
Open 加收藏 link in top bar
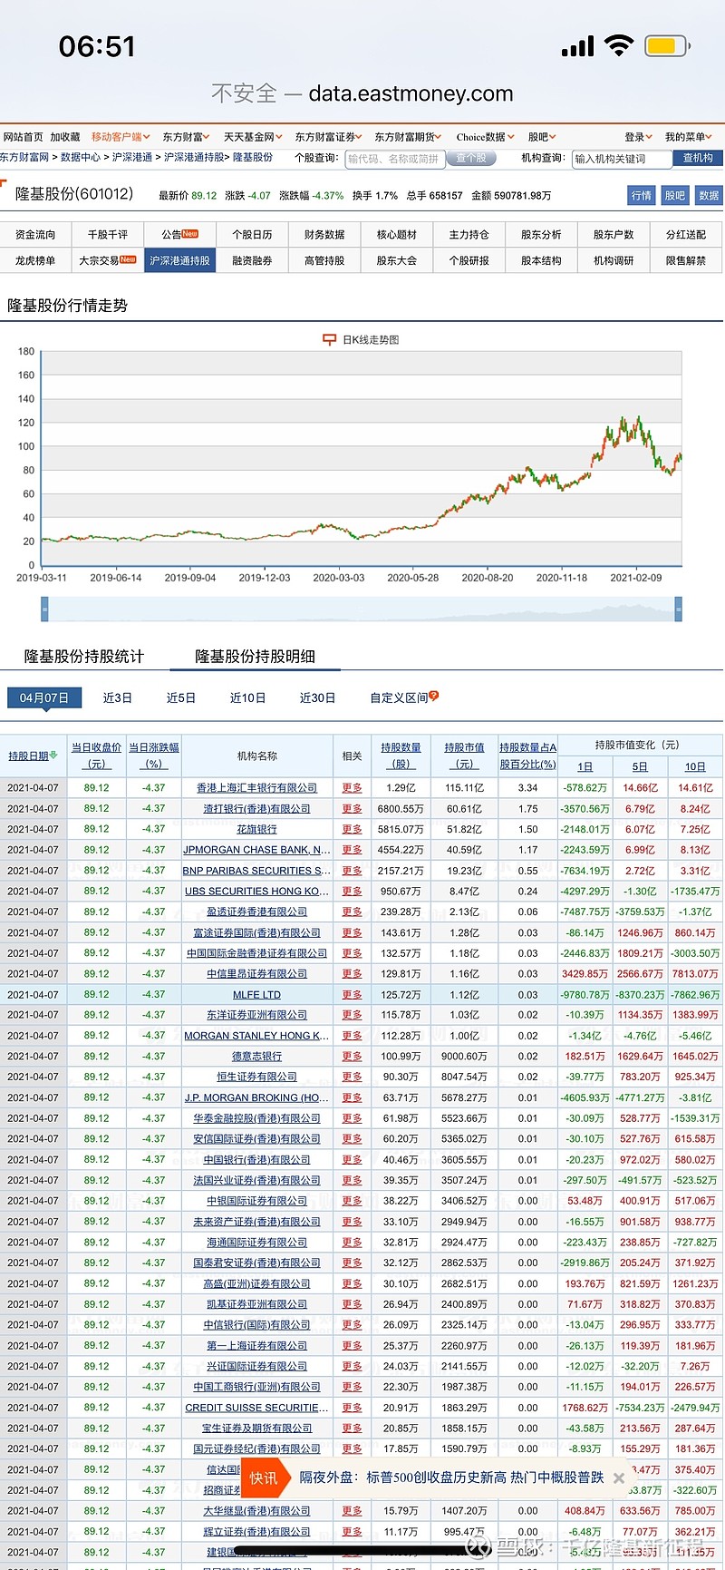point(65,137)
